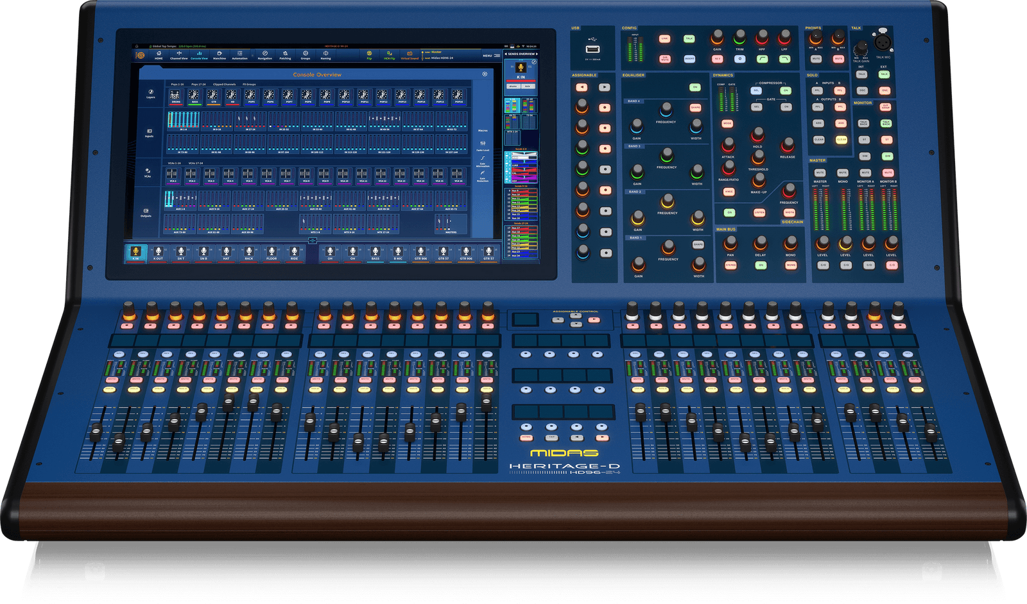
Task: Open the Patching page
Action: [285, 55]
